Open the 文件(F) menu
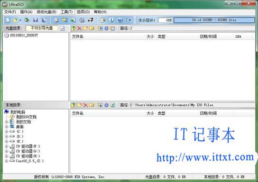Viewport: 258px width, 182px height. [10, 12]
